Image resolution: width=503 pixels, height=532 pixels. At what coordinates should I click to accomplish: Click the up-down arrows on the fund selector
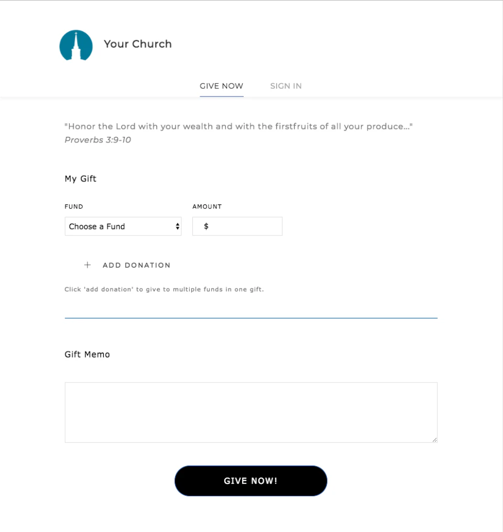(178, 226)
